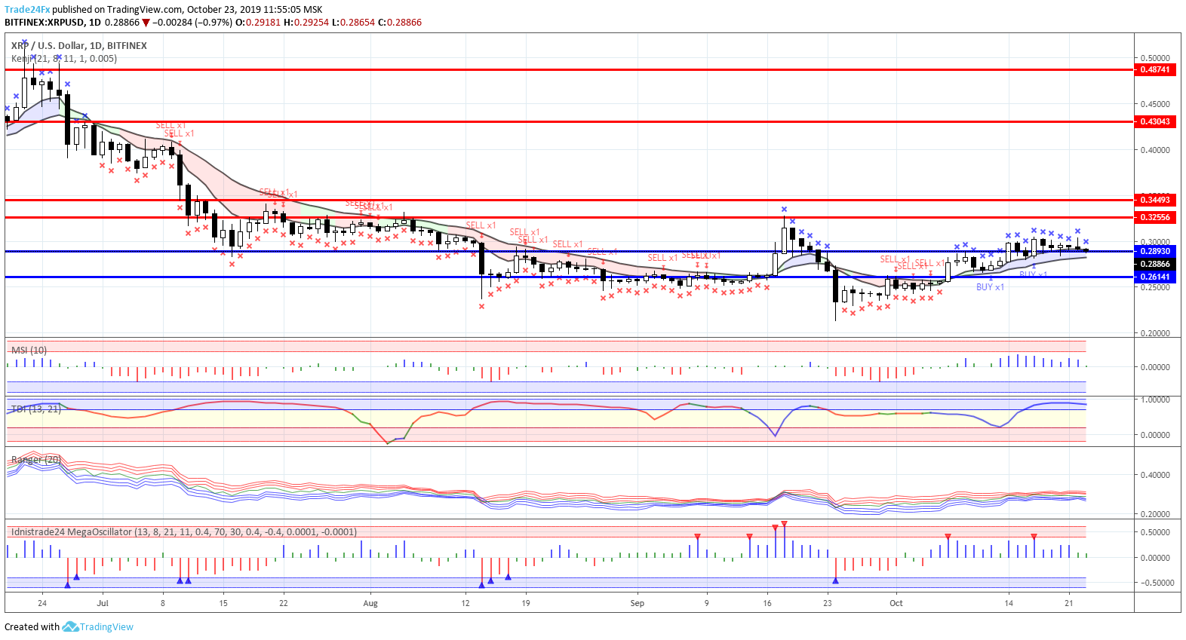Click the XRP / U.S. Dollar chart title

(79, 45)
